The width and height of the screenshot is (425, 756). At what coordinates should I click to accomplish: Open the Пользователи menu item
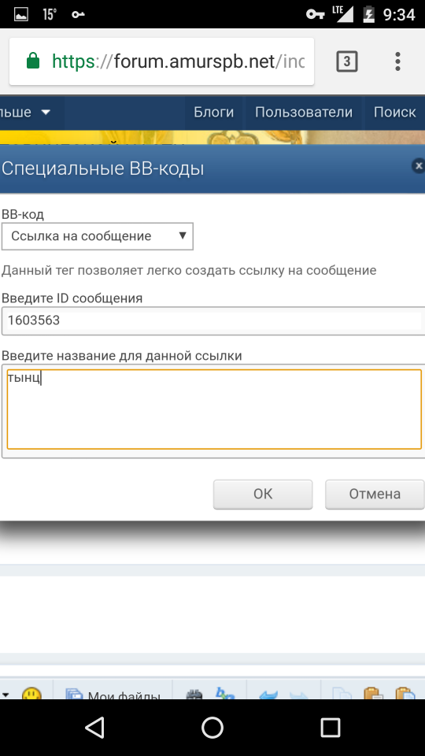pyautogui.click(x=304, y=113)
